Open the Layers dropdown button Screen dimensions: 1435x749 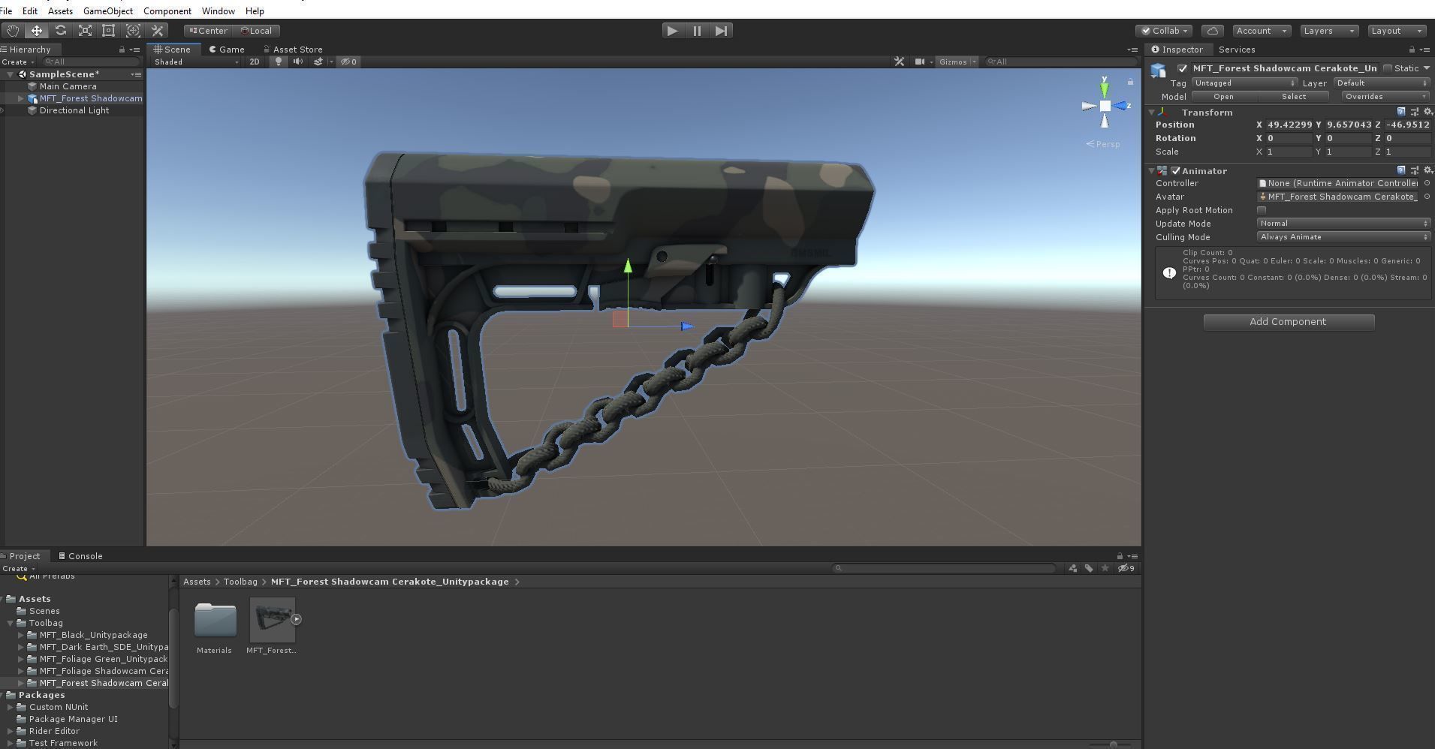click(x=1328, y=31)
